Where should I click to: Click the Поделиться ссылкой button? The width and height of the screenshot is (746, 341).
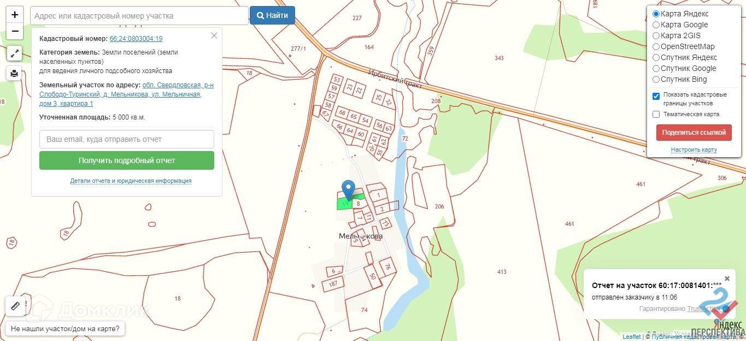tap(694, 133)
